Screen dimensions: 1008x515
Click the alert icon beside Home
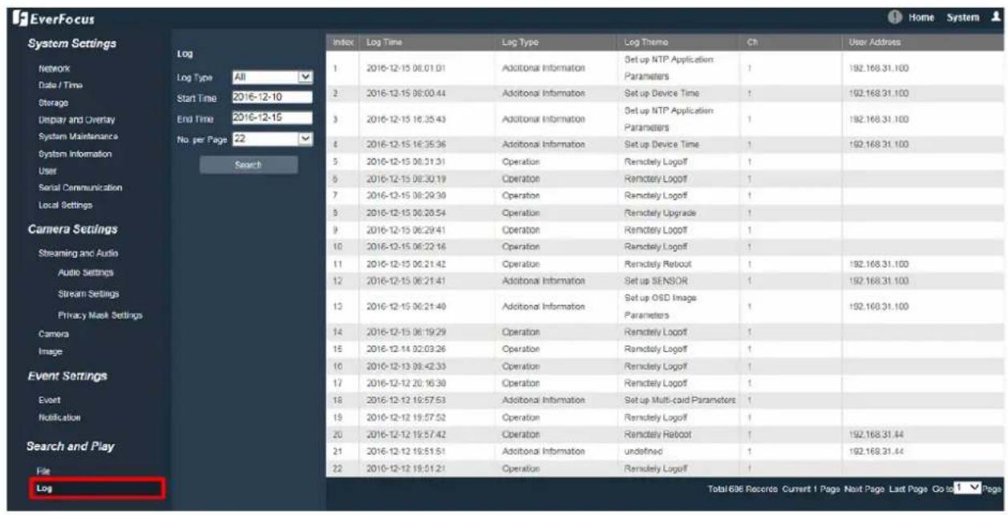tap(895, 18)
